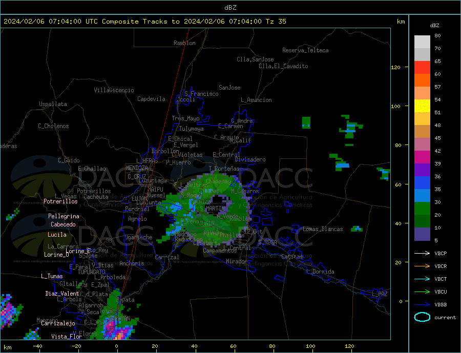This screenshot has height=353, width=461.
Task: Click the cyan 'current' ellipse icon
Action: (x=422, y=317)
